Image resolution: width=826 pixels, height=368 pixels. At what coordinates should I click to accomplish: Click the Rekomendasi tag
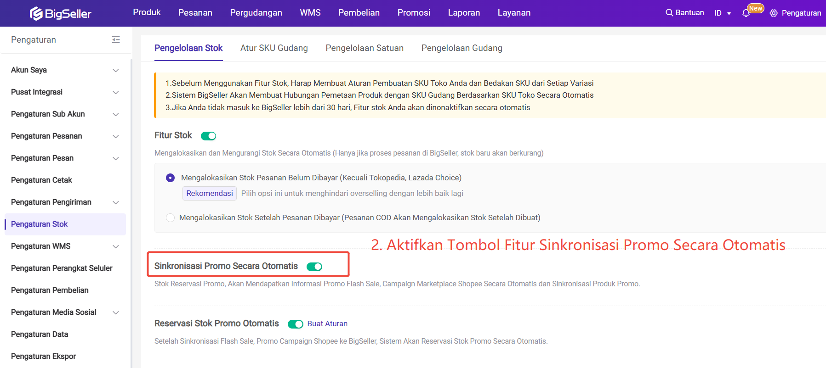tap(210, 194)
